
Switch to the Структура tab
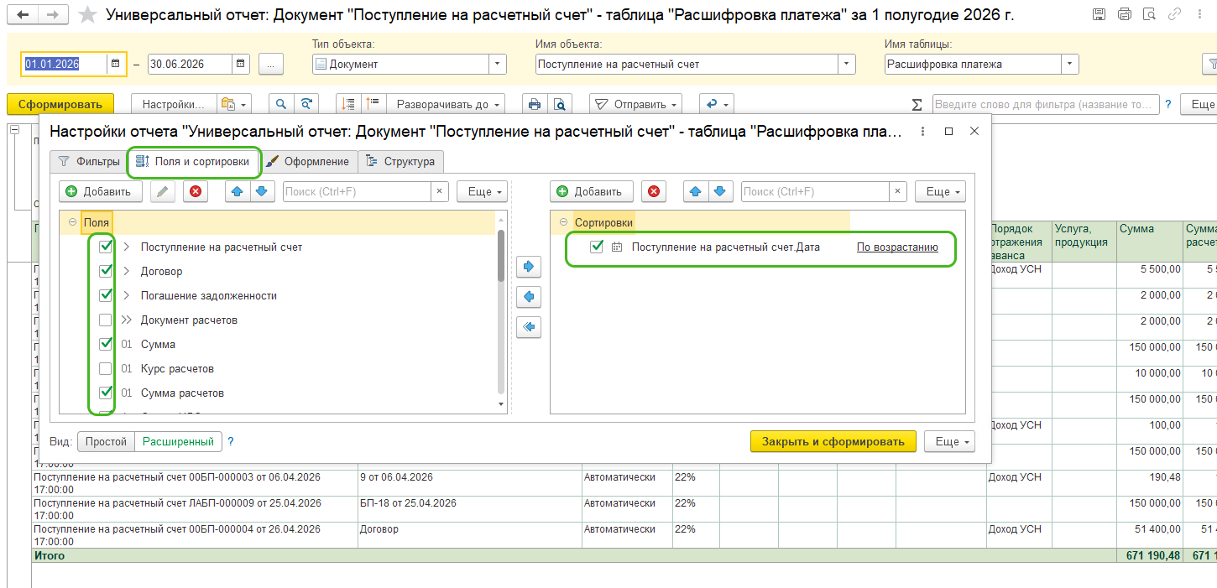click(x=401, y=161)
